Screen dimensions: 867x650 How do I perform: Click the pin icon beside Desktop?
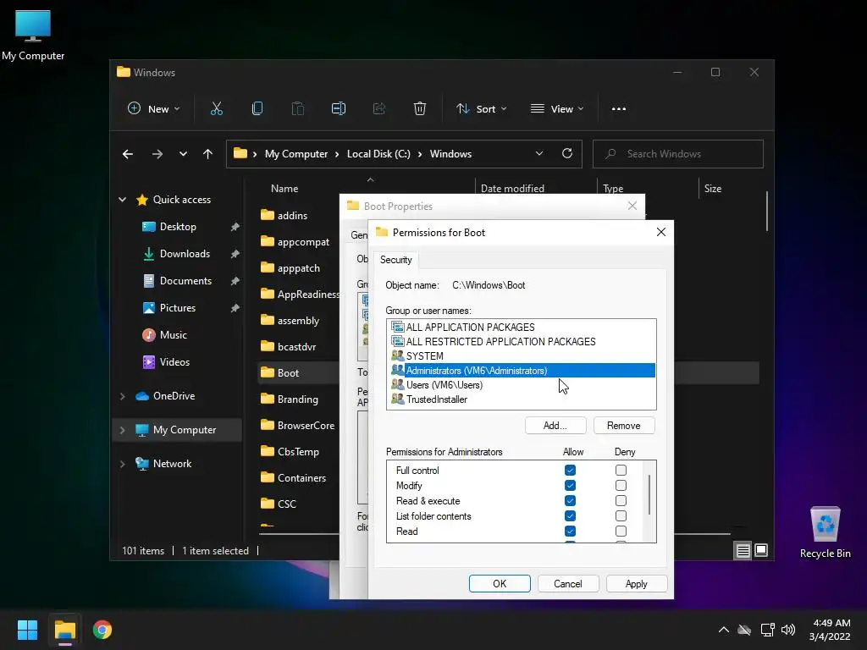tap(235, 227)
